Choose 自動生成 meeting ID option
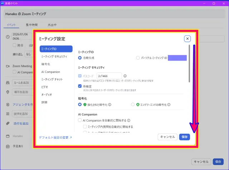Viewport: 229px width, 170px height. [x=80, y=58]
